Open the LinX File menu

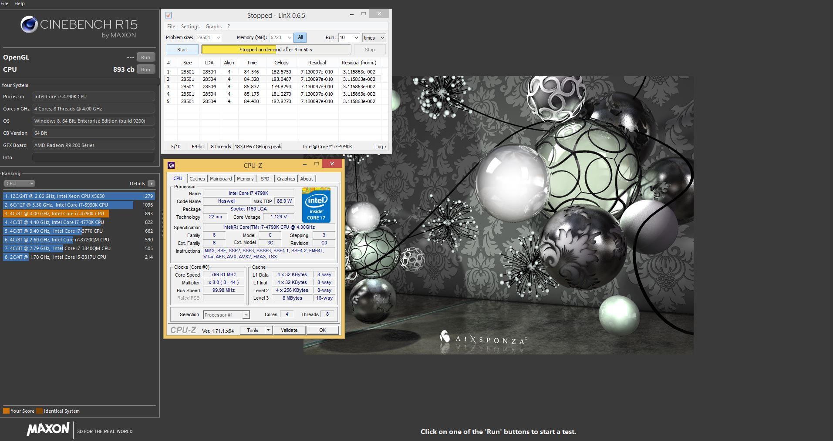point(171,27)
